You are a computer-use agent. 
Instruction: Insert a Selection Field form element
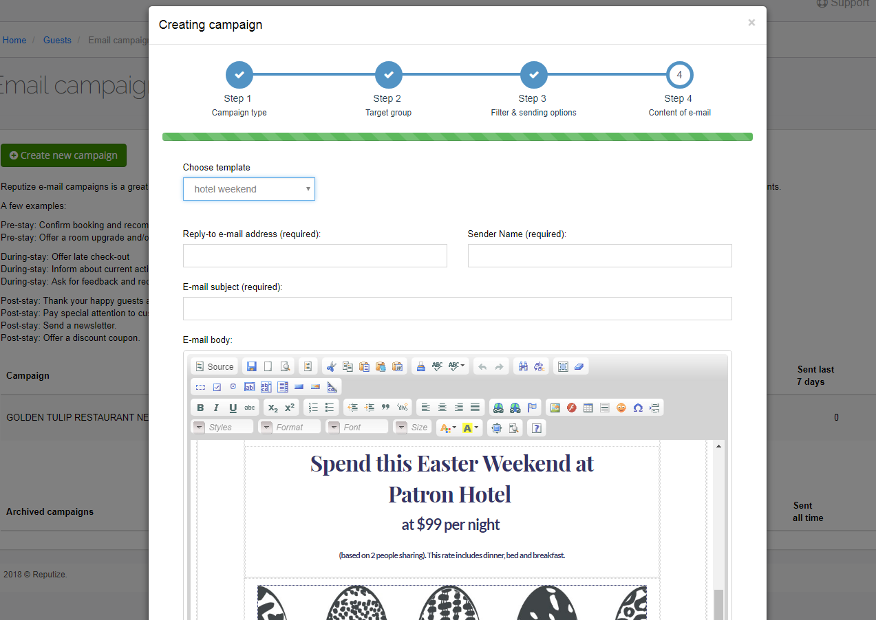click(x=283, y=387)
